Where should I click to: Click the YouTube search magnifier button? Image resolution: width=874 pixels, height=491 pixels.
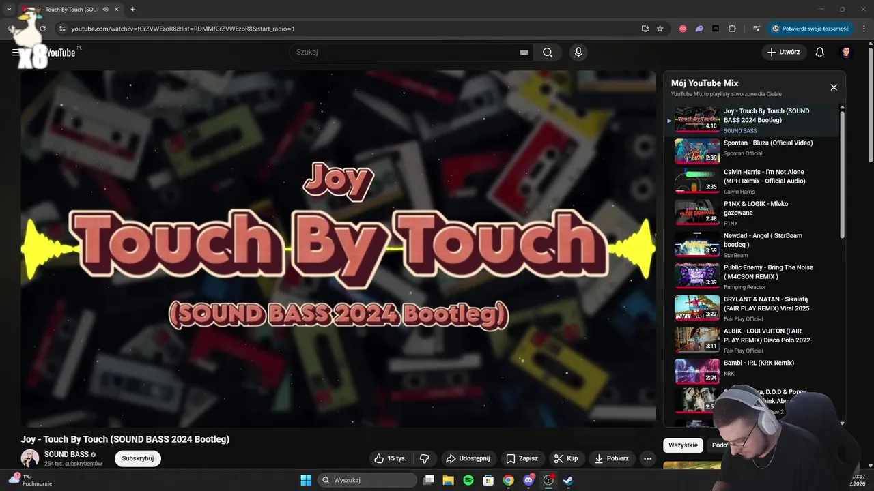point(548,52)
